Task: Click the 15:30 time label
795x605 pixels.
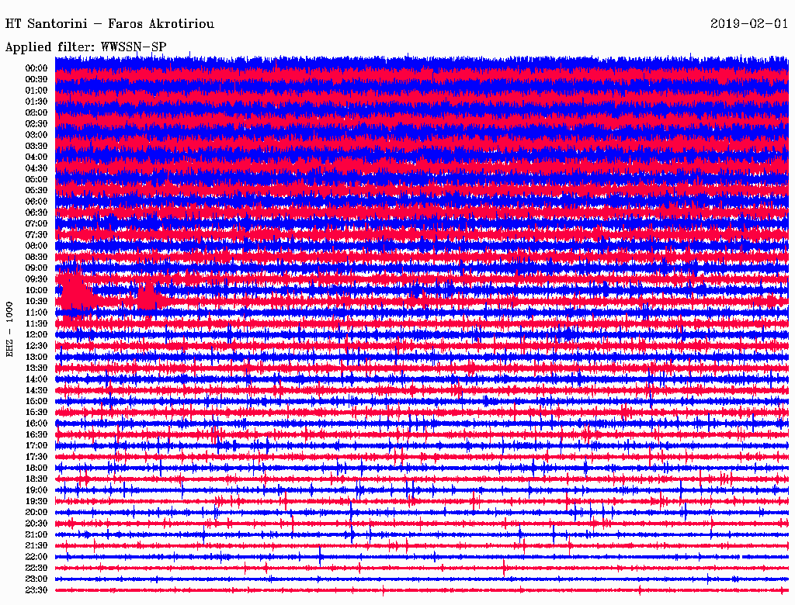Action: (36, 413)
